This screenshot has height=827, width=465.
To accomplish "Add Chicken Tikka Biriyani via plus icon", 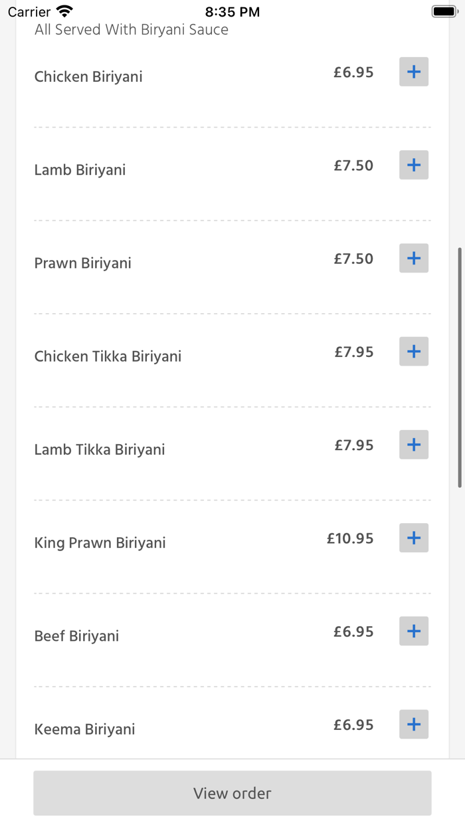I will (413, 351).
